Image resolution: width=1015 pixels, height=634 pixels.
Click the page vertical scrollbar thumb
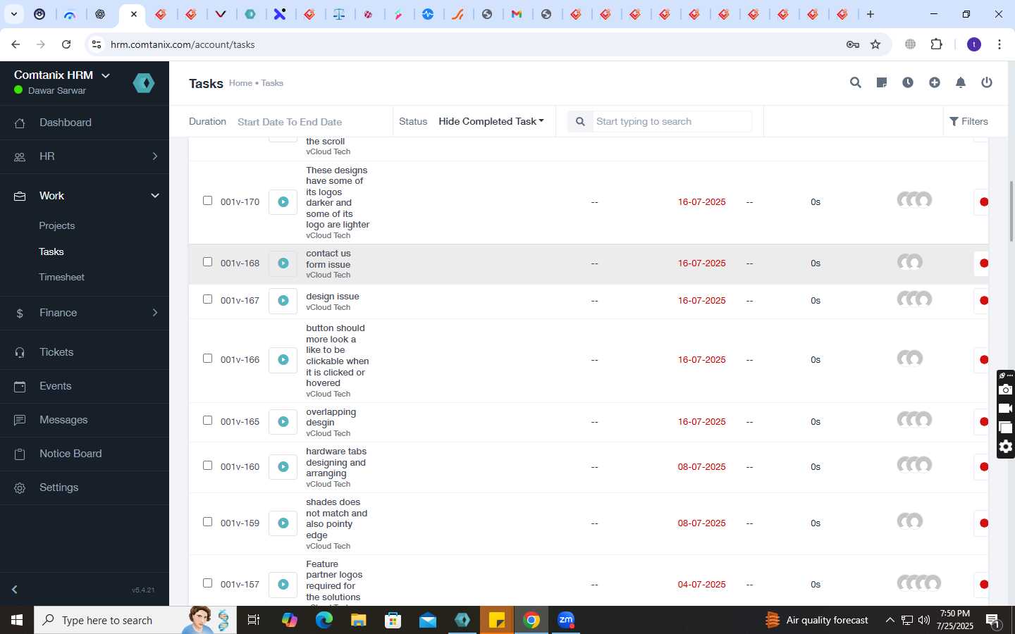tap(1011, 211)
